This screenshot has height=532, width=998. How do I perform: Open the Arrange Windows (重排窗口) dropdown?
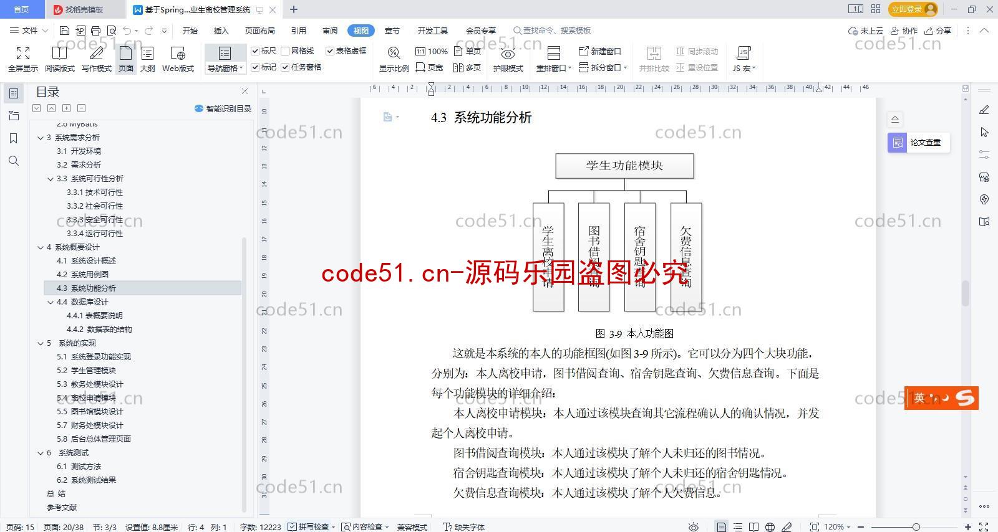(x=554, y=68)
